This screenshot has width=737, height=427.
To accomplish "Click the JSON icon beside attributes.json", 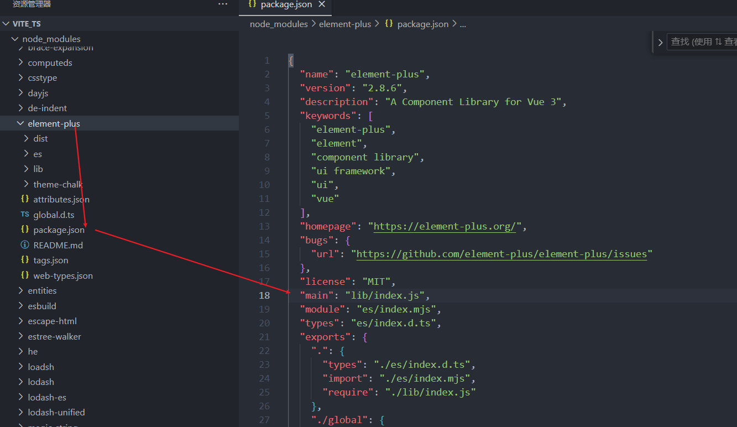I will pyautogui.click(x=25, y=199).
